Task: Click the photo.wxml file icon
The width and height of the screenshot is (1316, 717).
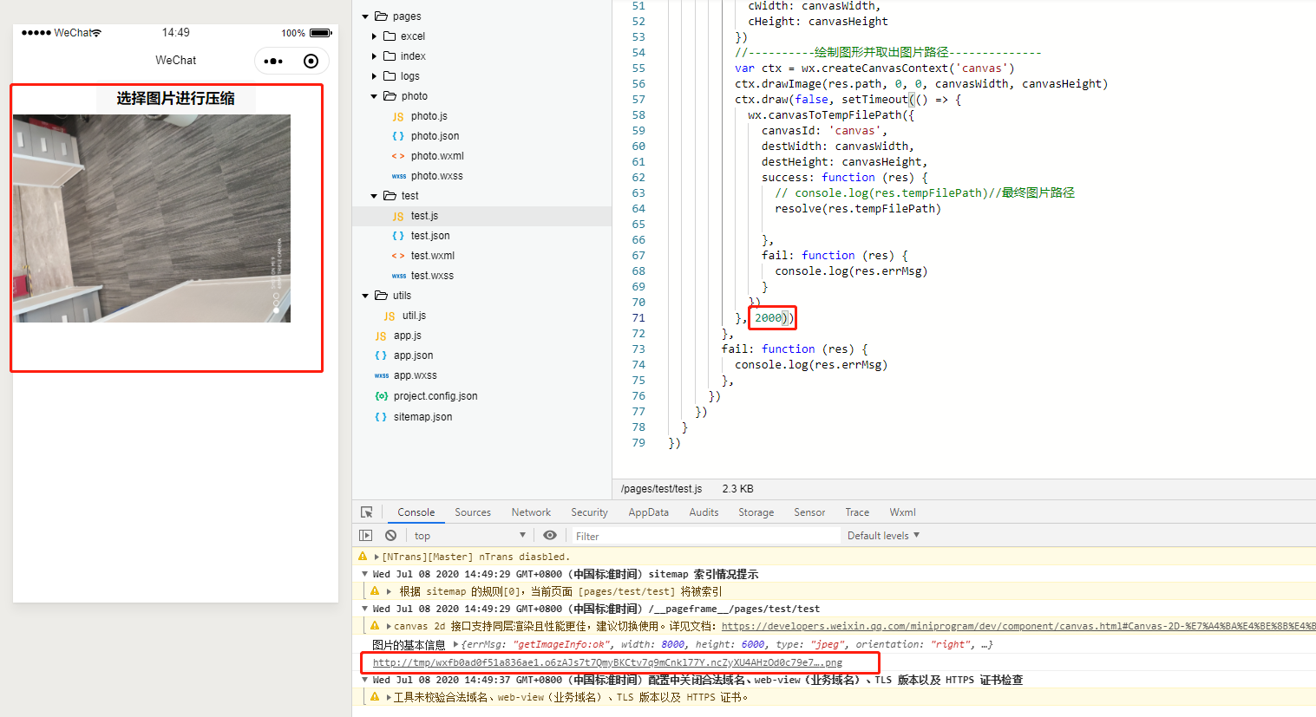Action: tap(398, 156)
